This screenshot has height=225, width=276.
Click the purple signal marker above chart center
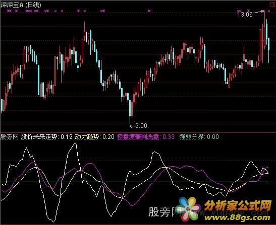coord(149,11)
